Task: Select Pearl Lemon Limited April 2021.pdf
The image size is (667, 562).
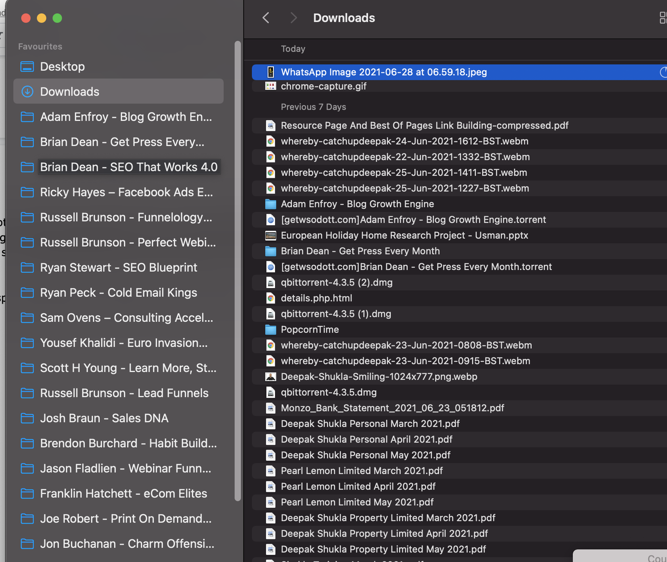Action: pyautogui.click(x=459, y=487)
